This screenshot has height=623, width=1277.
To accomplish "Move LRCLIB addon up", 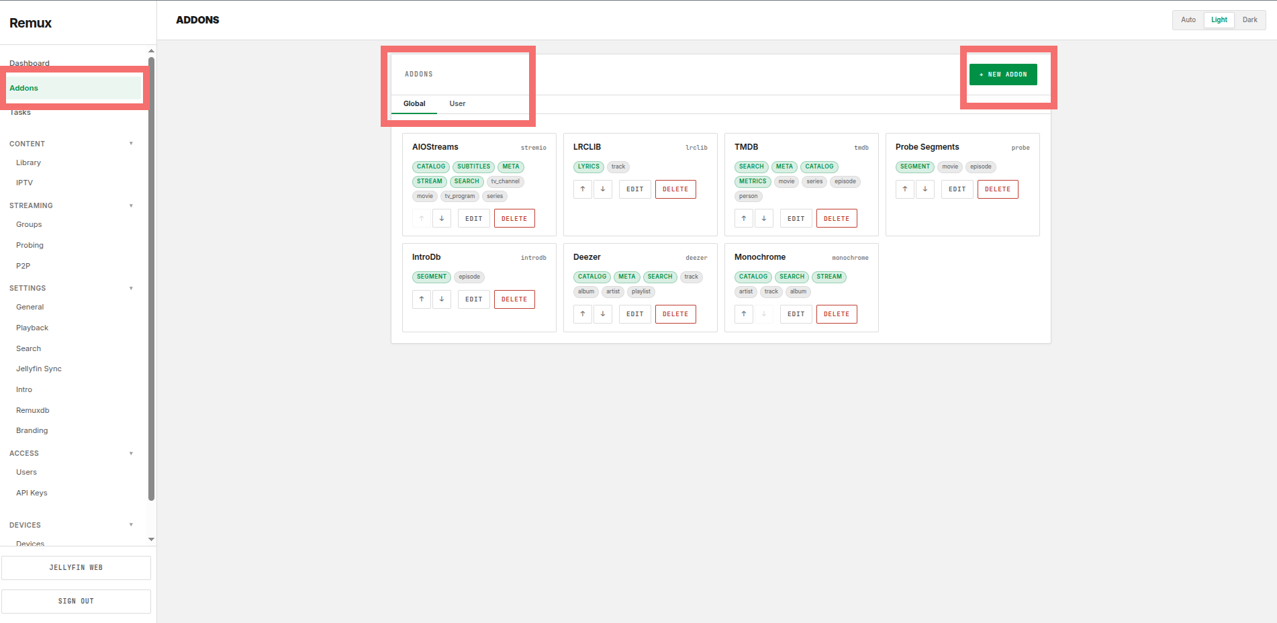I will pyautogui.click(x=583, y=189).
